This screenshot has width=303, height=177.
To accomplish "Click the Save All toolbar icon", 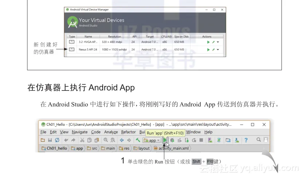I will 50,140.
